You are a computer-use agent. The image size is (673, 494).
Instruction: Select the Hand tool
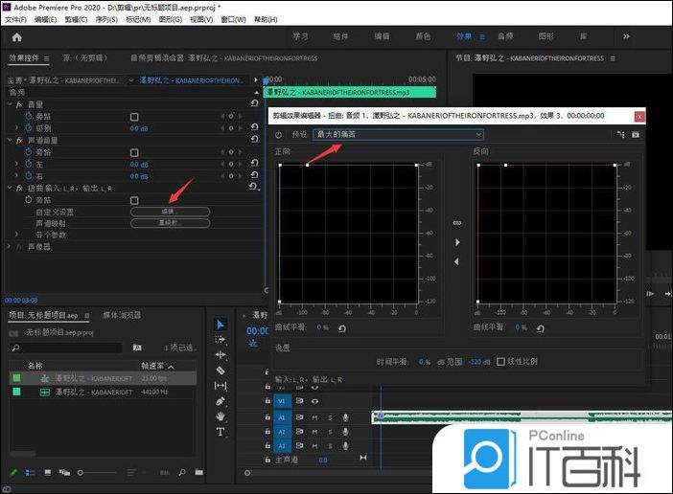click(220, 416)
